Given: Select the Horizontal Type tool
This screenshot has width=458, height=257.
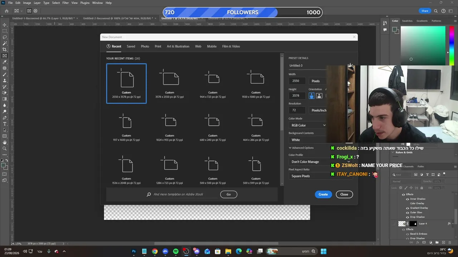Looking at the screenshot, I should [x=5, y=124].
